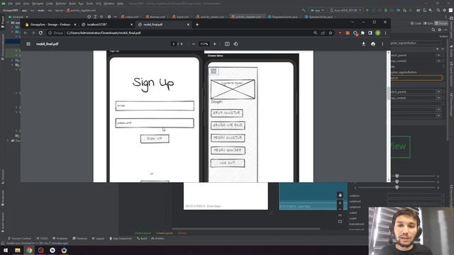Open the Terminal tool window
Image resolution: width=454 pixels, height=255 pixels.
point(80,239)
